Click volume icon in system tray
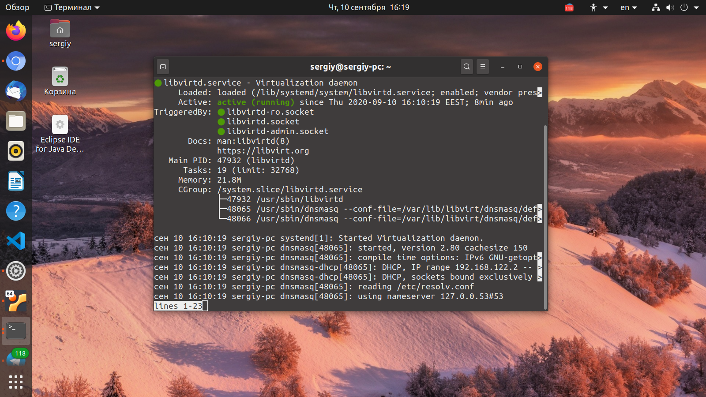The image size is (706, 397). (670, 7)
